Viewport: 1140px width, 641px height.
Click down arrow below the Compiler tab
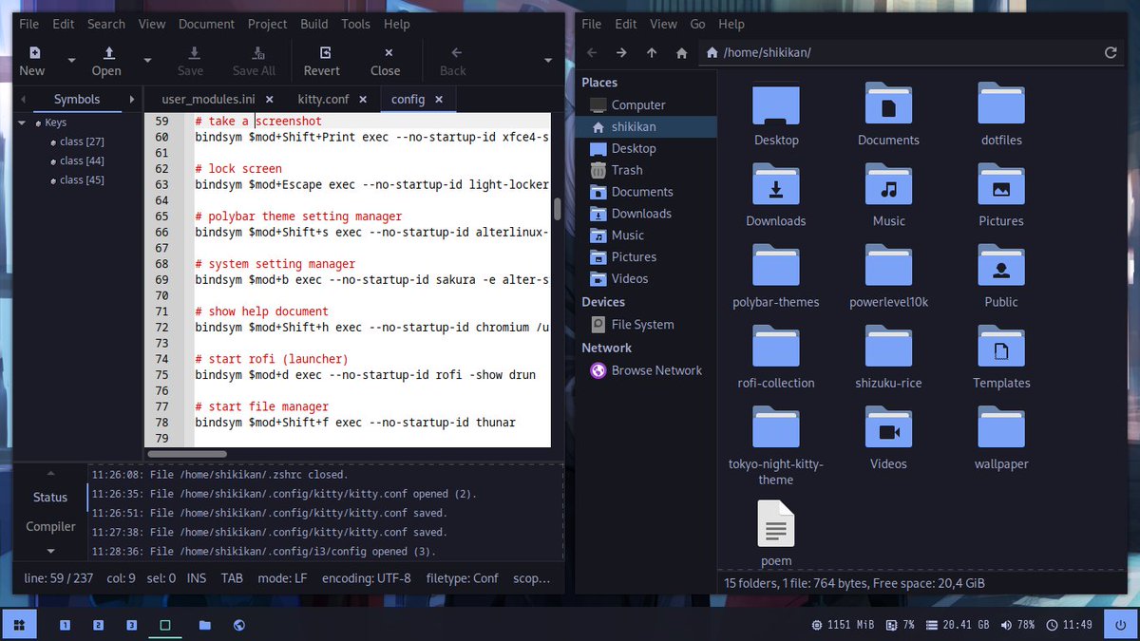tap(51, 551)
